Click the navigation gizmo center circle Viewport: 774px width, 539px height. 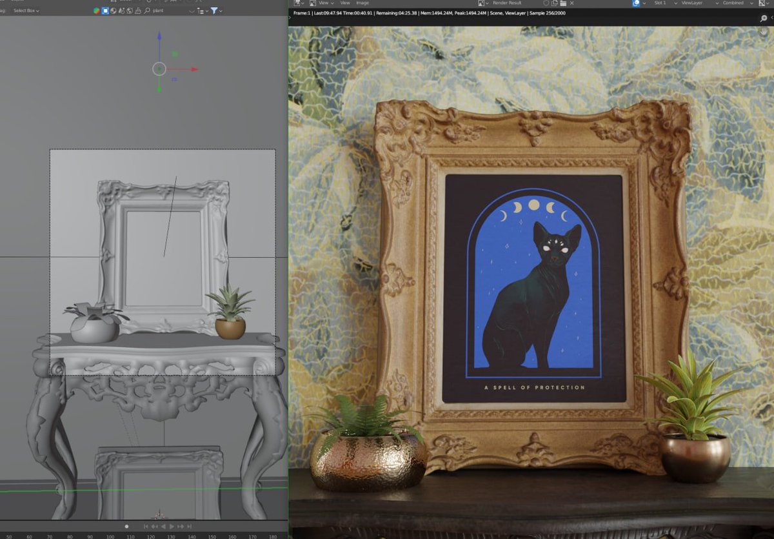(x=159, y=68)
